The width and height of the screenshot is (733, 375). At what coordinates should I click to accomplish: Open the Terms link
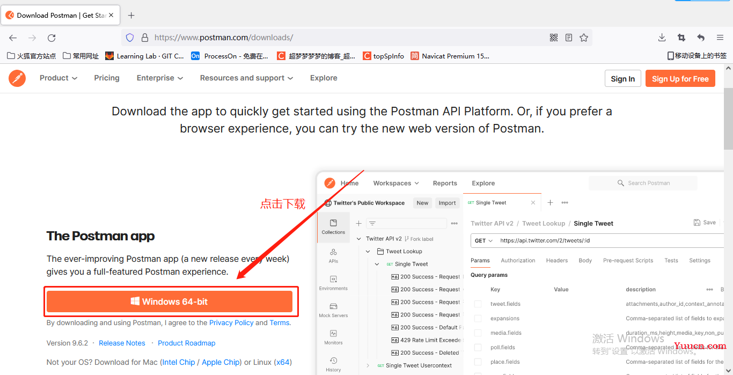[x=280, y=322]
